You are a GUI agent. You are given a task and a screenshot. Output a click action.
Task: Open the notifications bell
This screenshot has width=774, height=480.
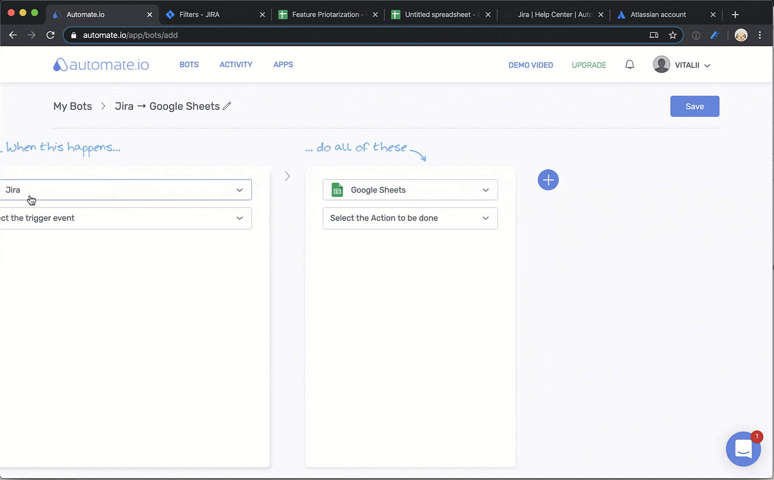pos(629,65)
